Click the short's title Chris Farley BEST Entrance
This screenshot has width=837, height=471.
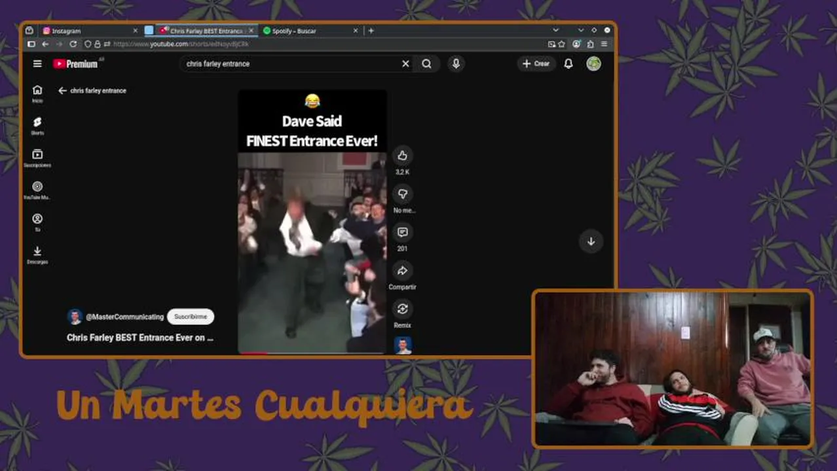[140, 338]
